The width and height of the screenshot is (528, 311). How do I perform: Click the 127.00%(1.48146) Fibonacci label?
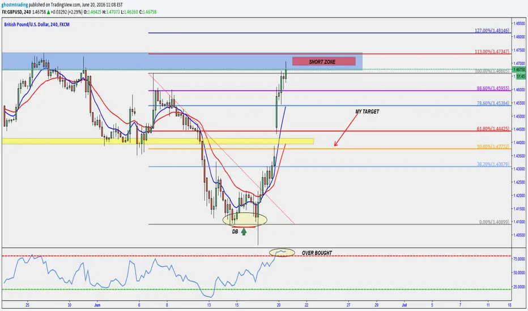click(492, 31)
